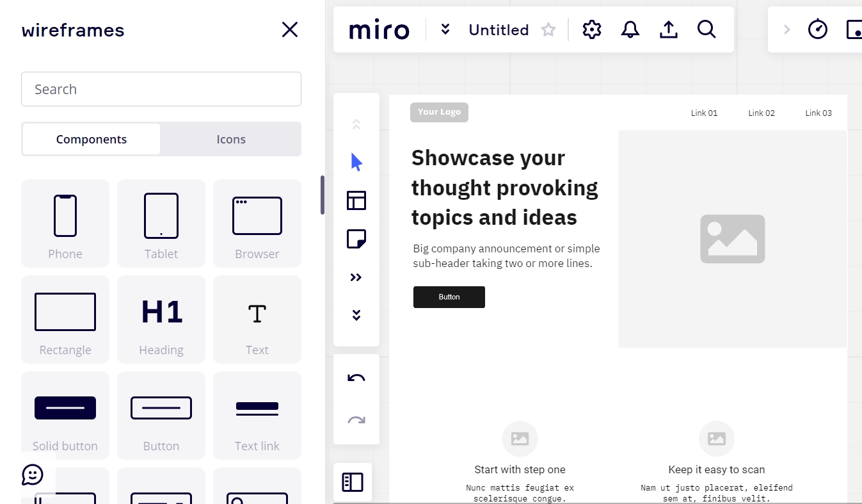Star the Untitled board

click(548, 29)
